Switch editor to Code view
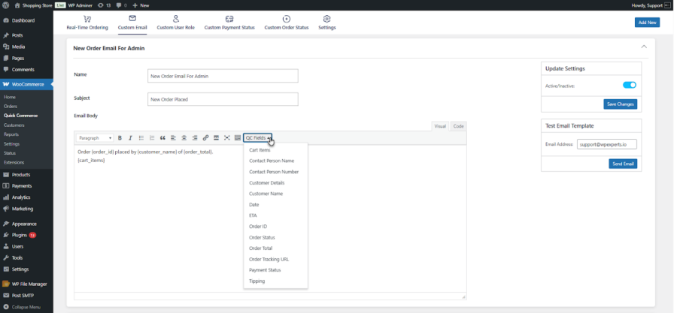This screenshot has height=313, width=674. pos(458,126)
